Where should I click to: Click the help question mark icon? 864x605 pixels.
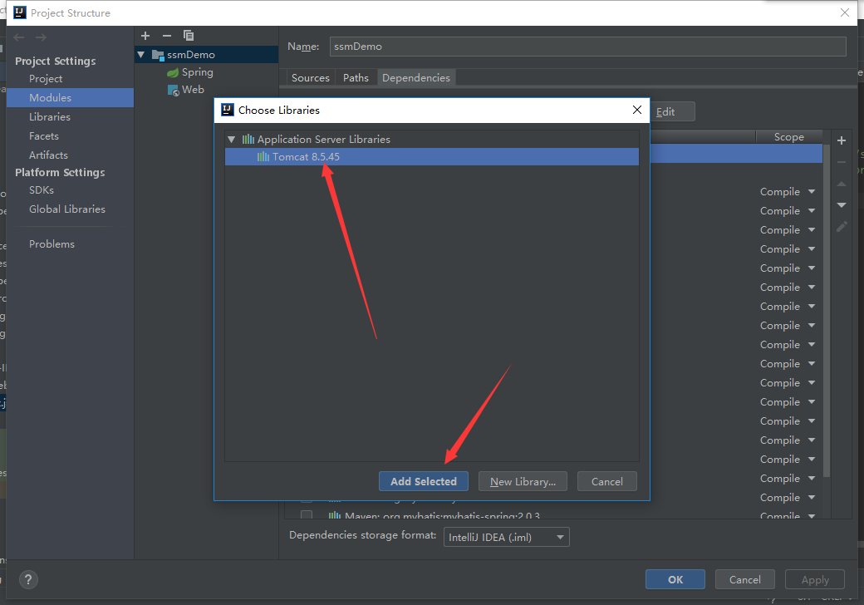pos(28,579)
